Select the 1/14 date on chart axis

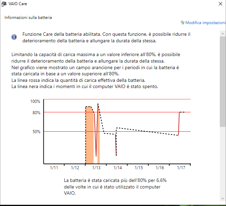(x=117, y=168)
